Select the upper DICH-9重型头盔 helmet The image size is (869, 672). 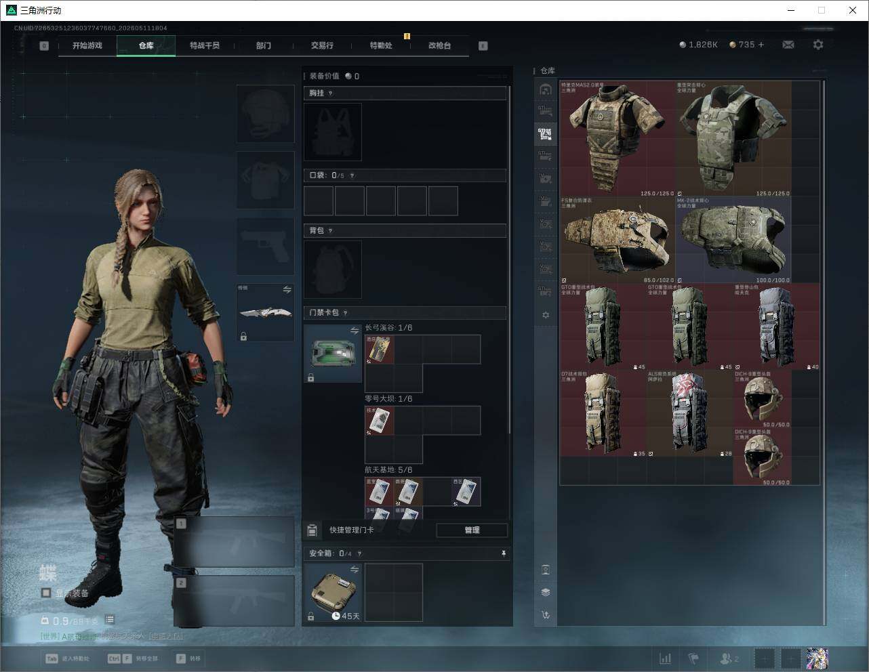763,399
